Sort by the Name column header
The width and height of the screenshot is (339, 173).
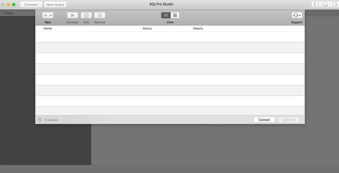(92, 28)
